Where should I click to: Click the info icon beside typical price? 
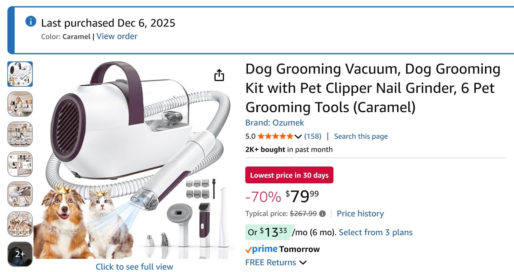coord(322,214)
